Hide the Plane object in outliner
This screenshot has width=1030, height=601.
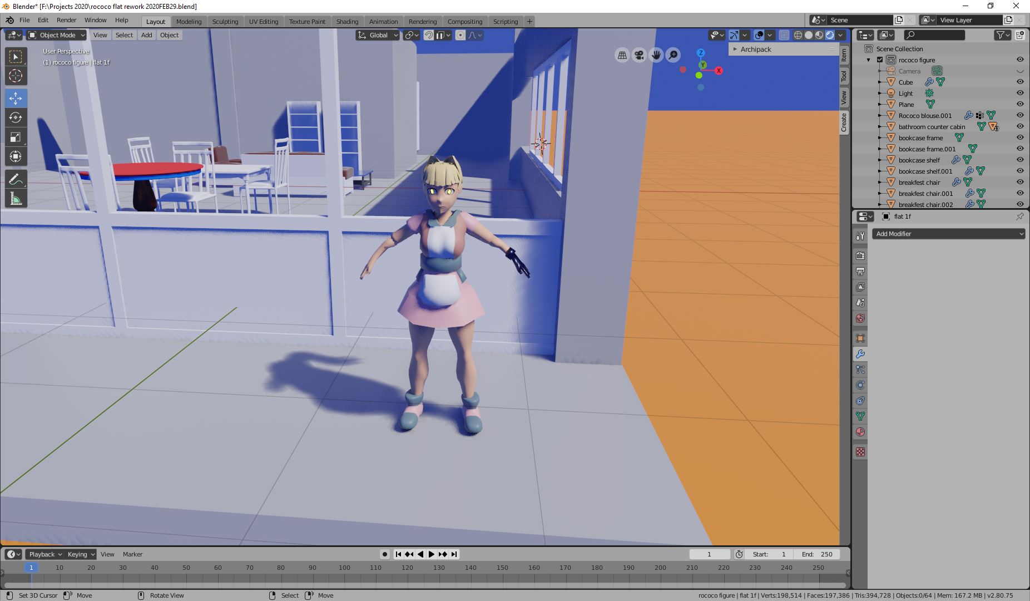[x=1020, y=104]
